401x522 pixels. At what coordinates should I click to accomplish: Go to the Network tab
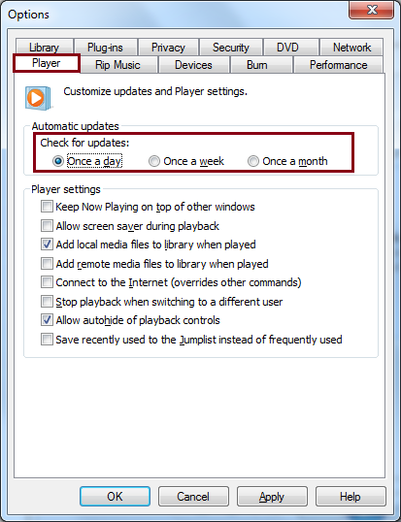click(351, 48)
